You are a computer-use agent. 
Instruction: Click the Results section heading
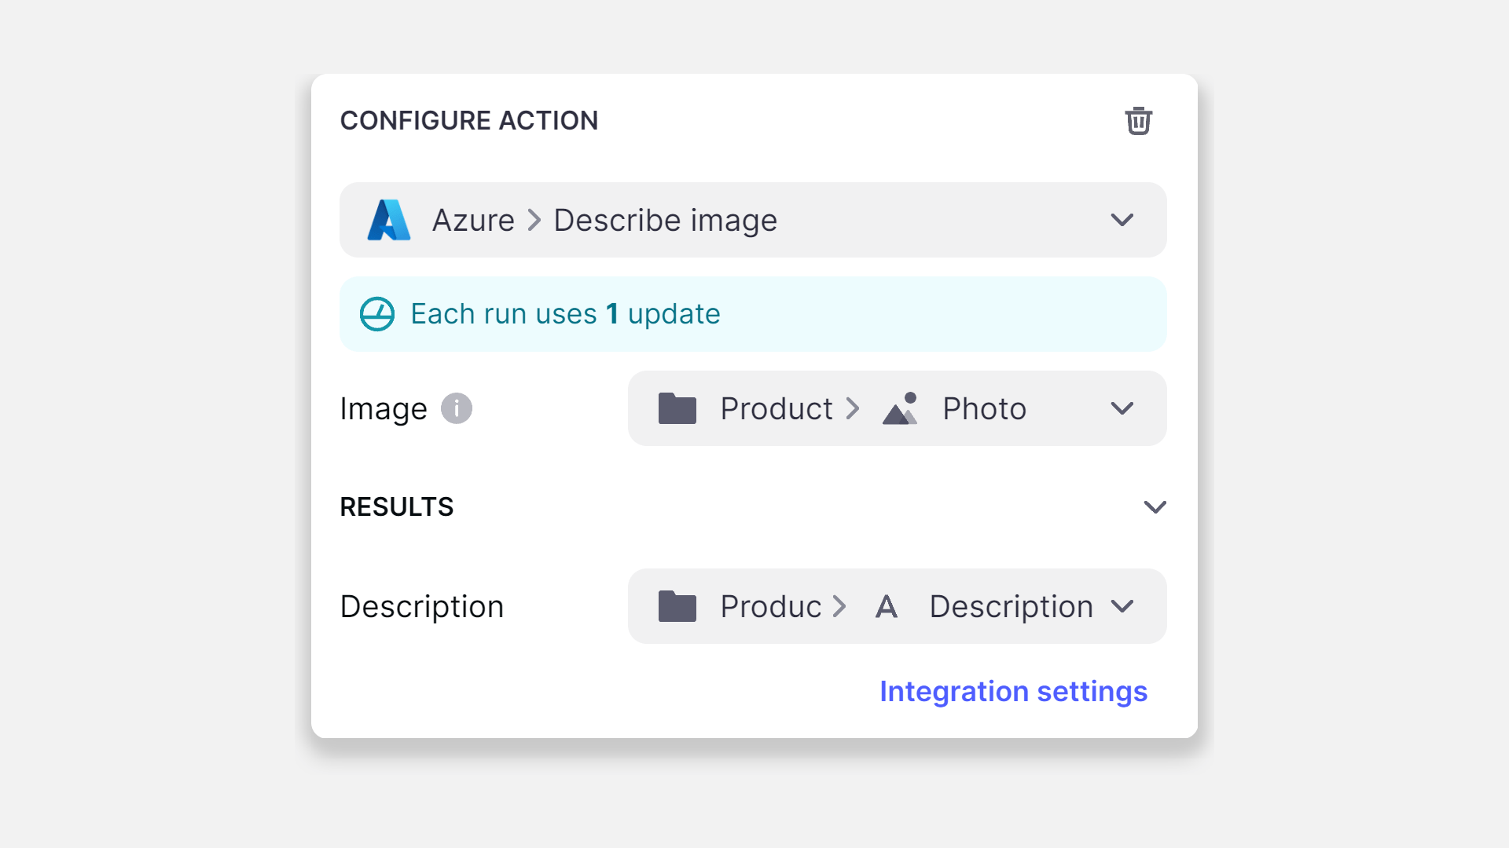(397, 507)
